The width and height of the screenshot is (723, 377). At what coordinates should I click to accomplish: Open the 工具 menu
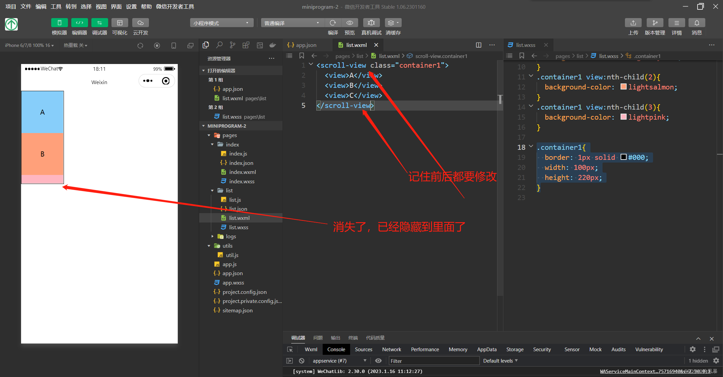[56, 6]
